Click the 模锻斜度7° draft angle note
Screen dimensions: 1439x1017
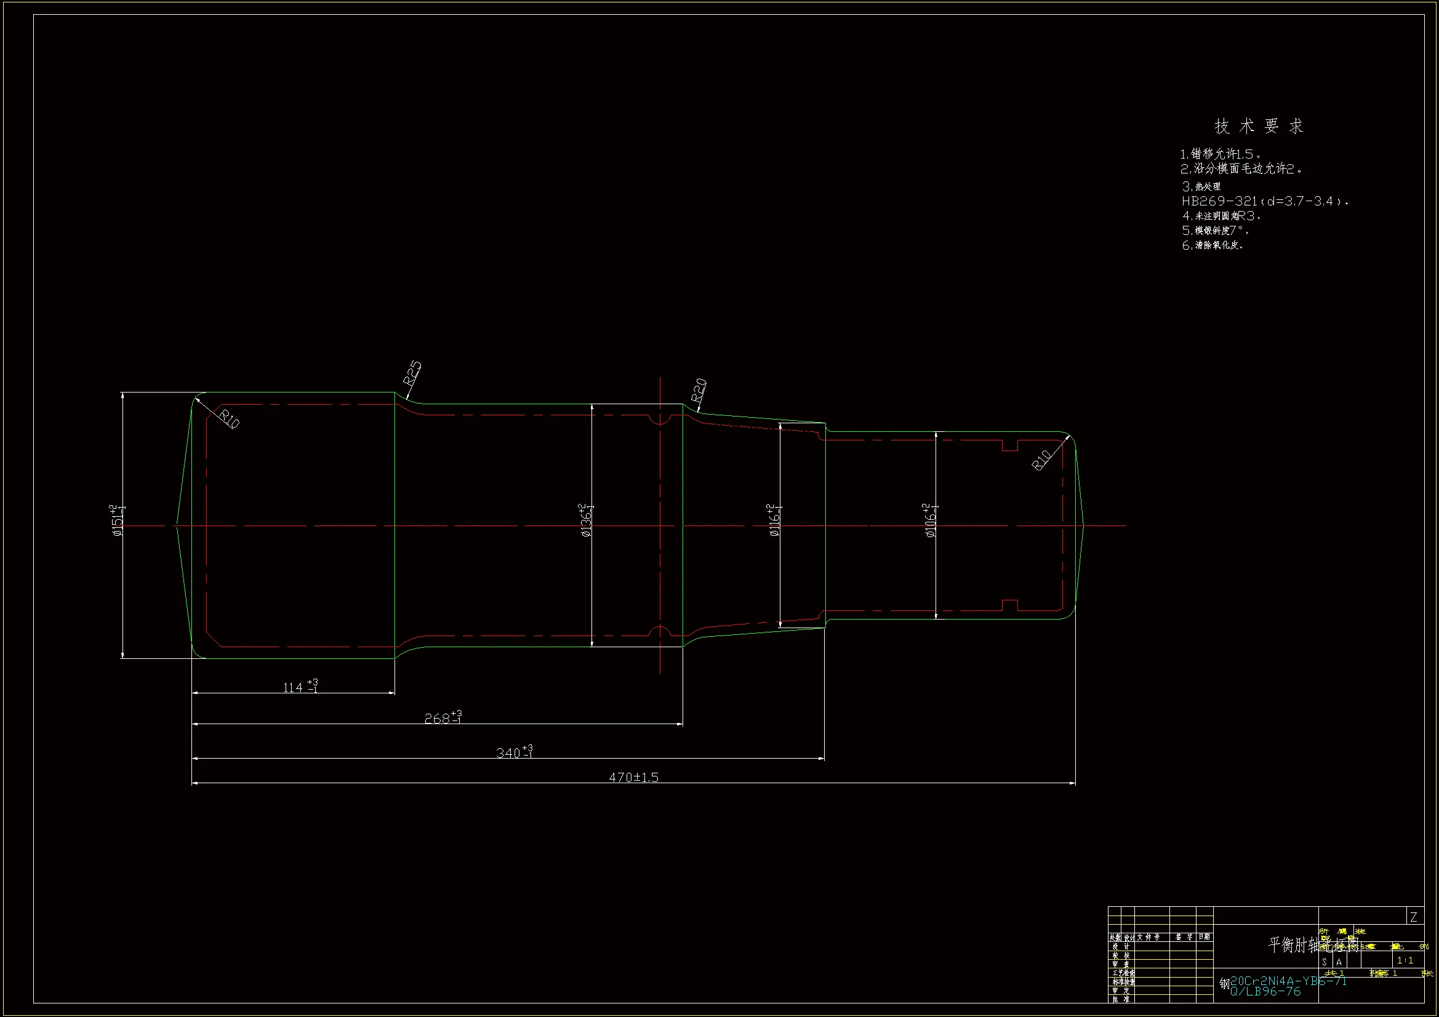(1216, 231)
